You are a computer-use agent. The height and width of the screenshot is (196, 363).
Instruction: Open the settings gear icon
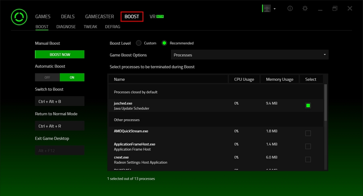coord(305,8)
